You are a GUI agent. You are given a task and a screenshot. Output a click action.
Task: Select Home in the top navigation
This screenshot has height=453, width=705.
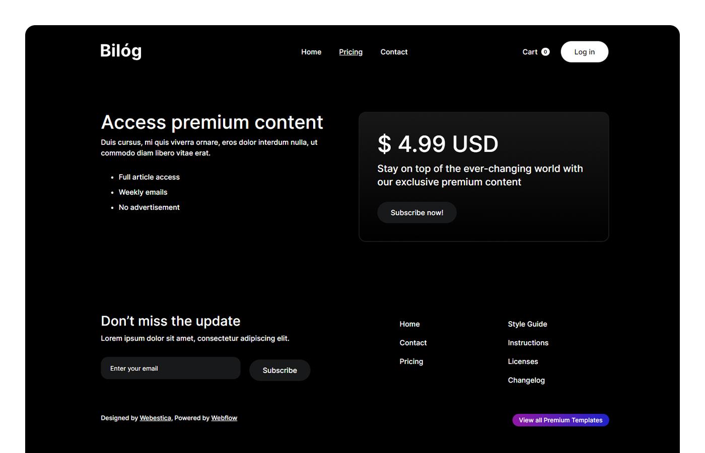311,51
